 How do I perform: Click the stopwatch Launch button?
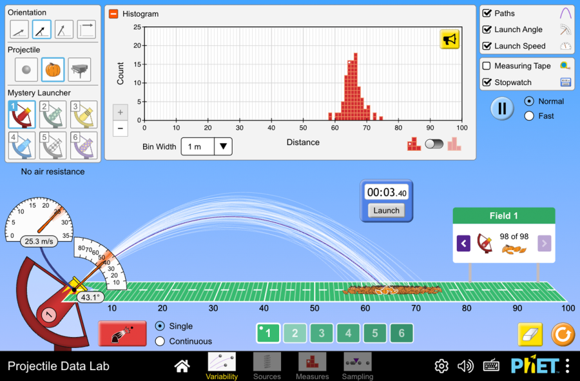pos(386,210)
